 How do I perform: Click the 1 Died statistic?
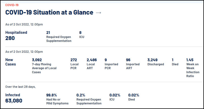click(175, 62)
